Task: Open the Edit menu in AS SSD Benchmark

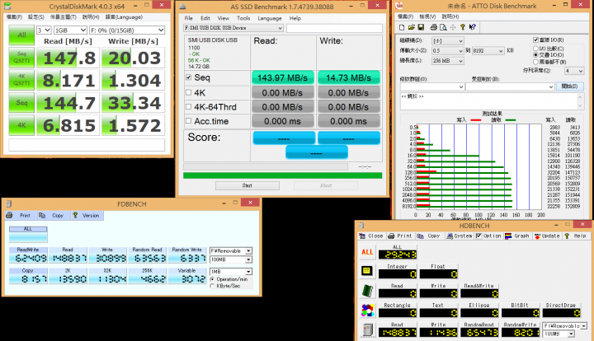Action: tap(205, 18)
